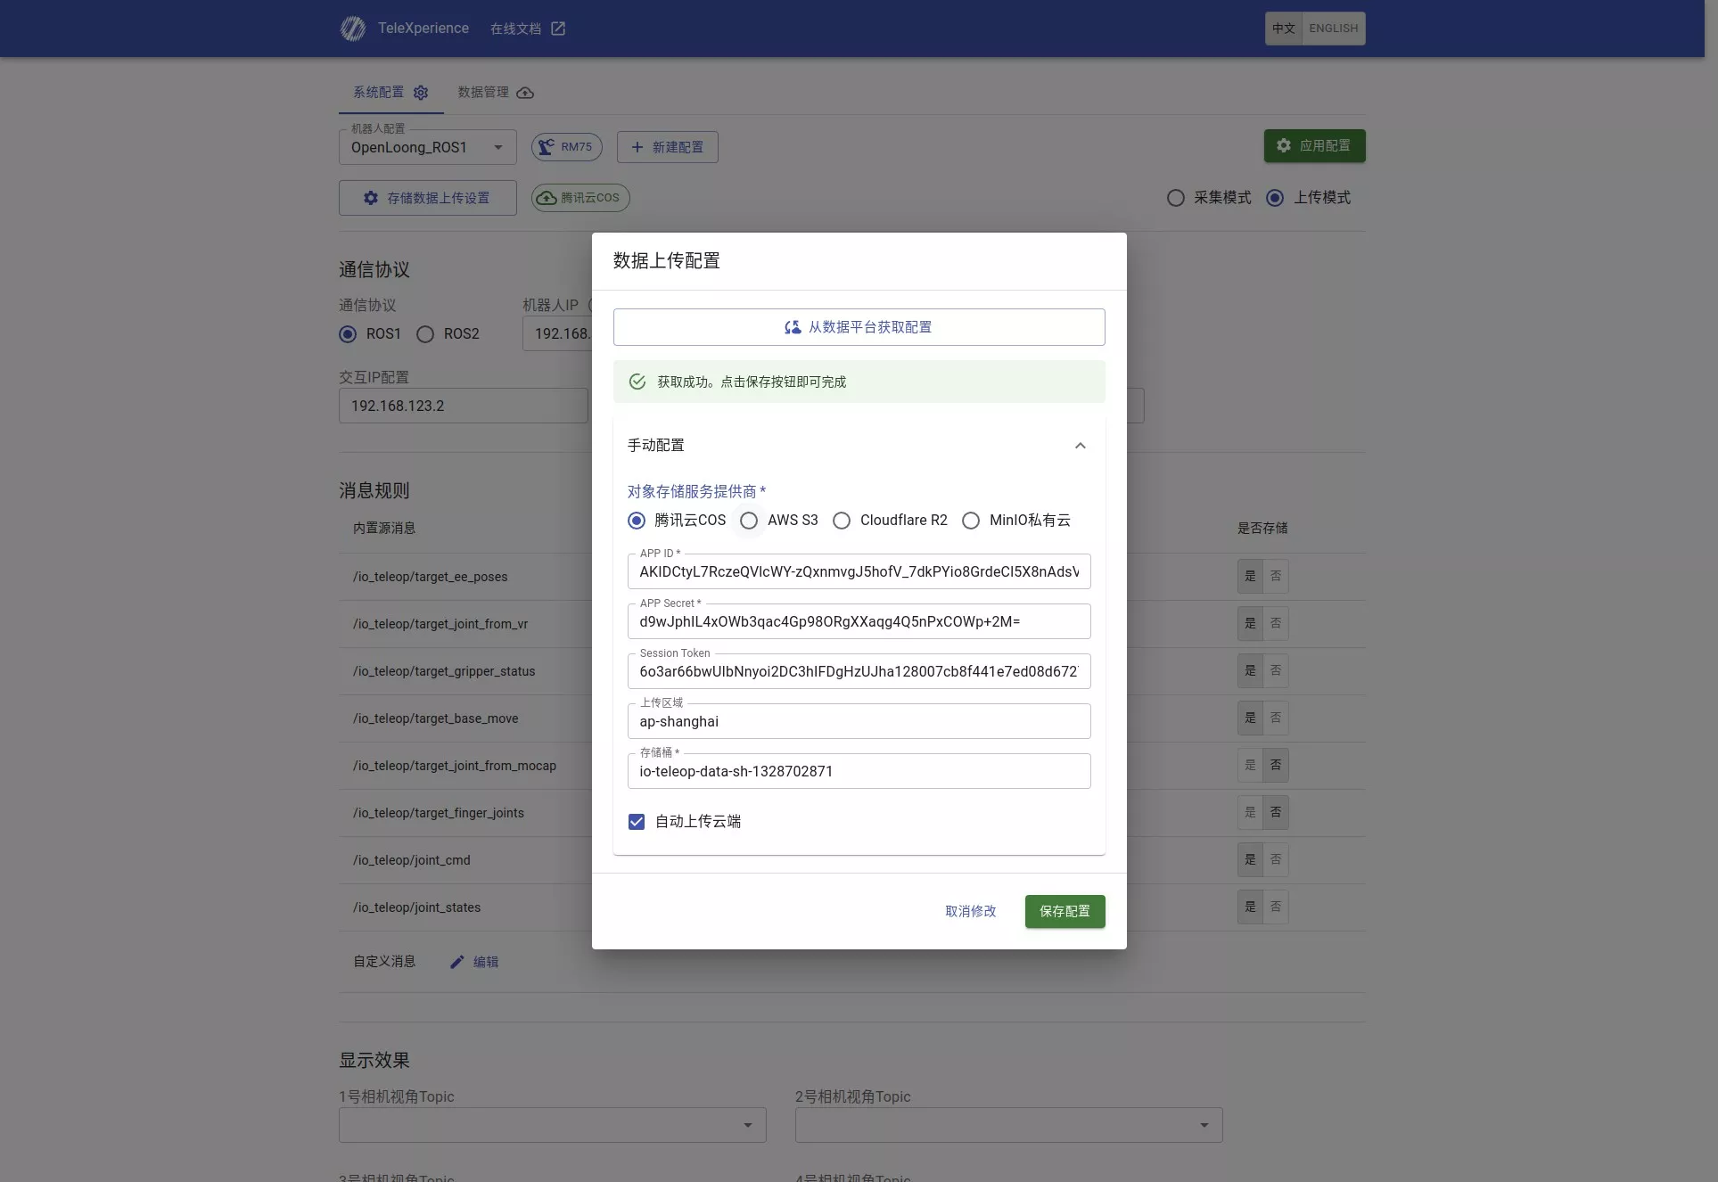Click 新建配置 button
The height and width of the screenshot is (1182, 1718).
pyautogui.click(x=668, y=147)
